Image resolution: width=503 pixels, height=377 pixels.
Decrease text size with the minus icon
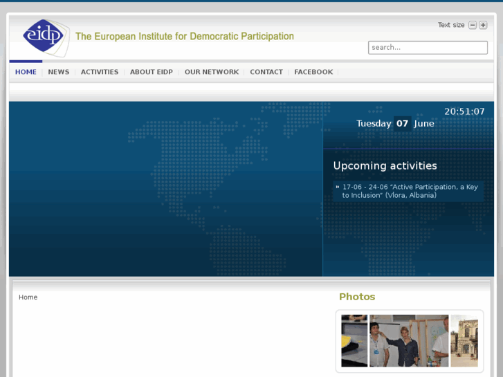pos(473,25)
